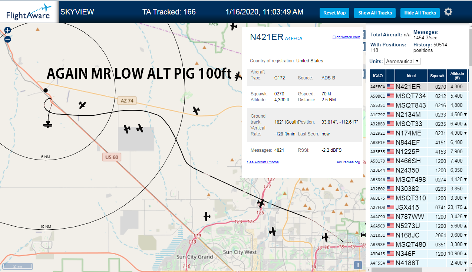Click the N421ER title in the popup

267,37
